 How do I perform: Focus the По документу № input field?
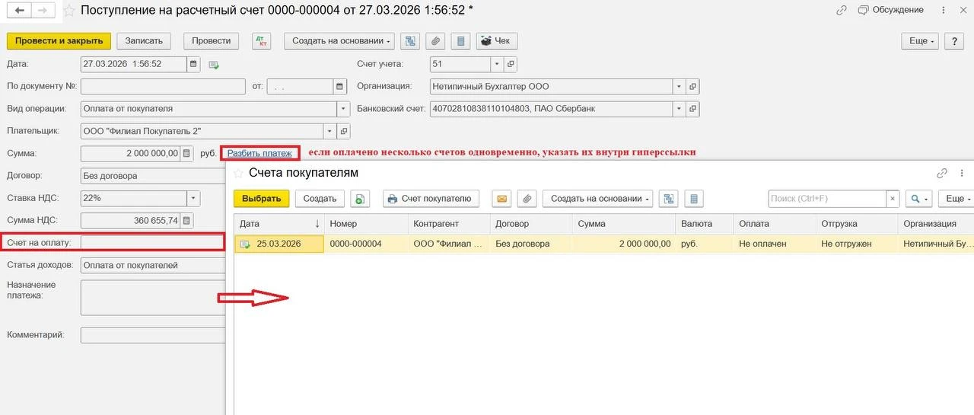pos(163,87)
